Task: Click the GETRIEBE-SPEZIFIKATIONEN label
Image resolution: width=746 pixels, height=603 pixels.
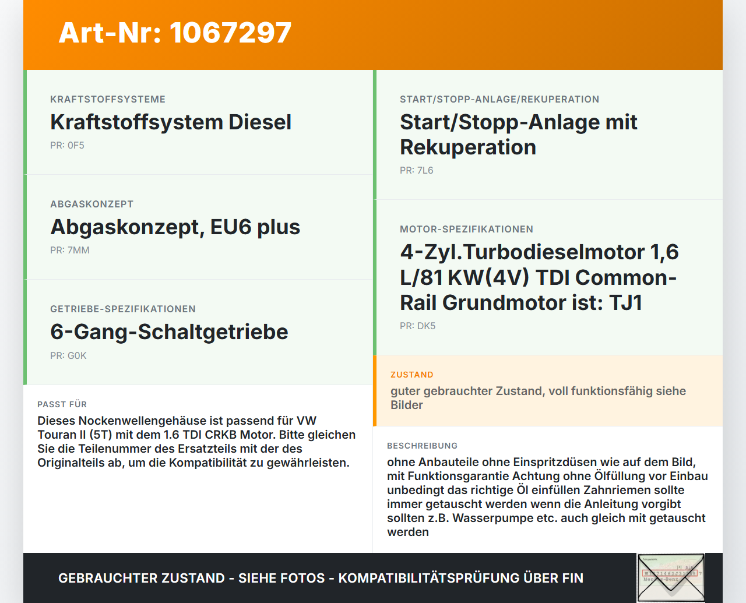Action: click(123, 309)
